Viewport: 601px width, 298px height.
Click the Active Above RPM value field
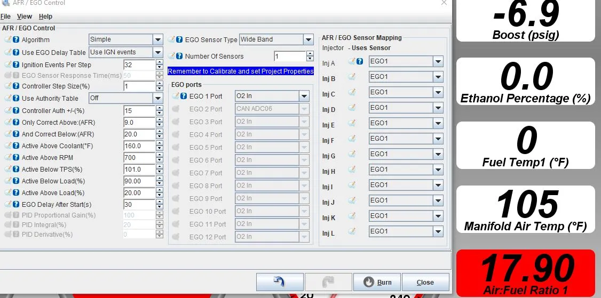[139, 157]
